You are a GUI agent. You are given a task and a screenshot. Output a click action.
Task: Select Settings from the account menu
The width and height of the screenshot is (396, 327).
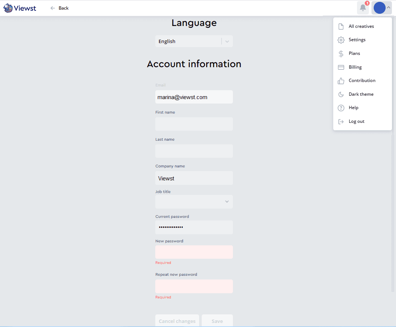[357, 40]
